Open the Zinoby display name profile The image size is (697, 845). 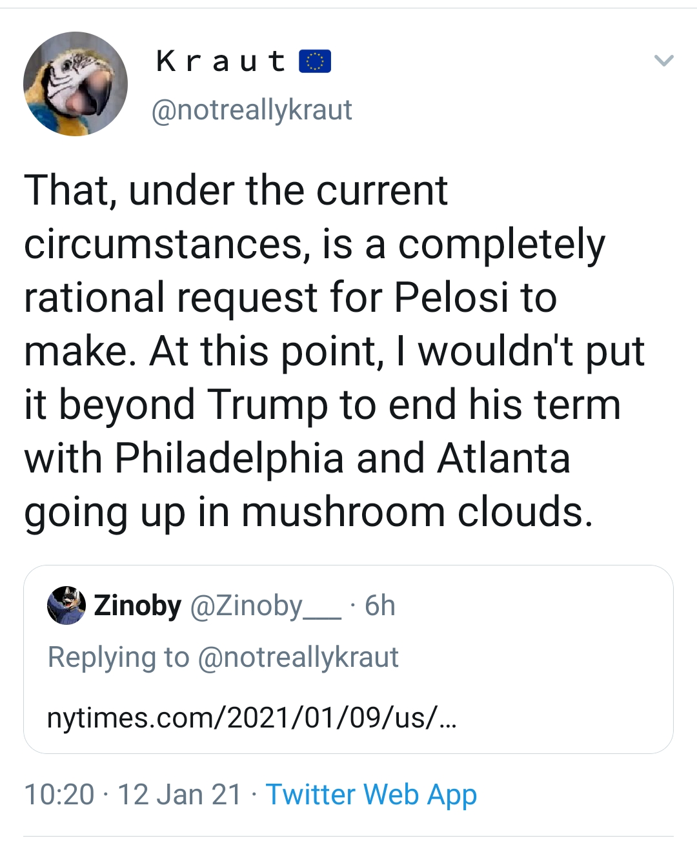tap(137, 606)
